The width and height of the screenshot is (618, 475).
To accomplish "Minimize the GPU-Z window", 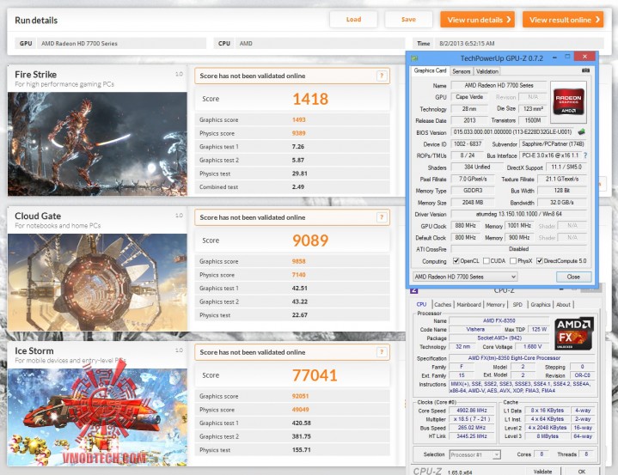I will coord(554,58).
